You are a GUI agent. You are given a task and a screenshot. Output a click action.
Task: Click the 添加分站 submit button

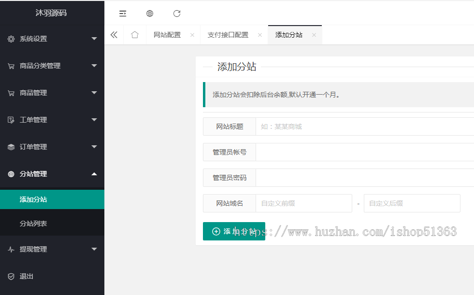tap(234, 231)
